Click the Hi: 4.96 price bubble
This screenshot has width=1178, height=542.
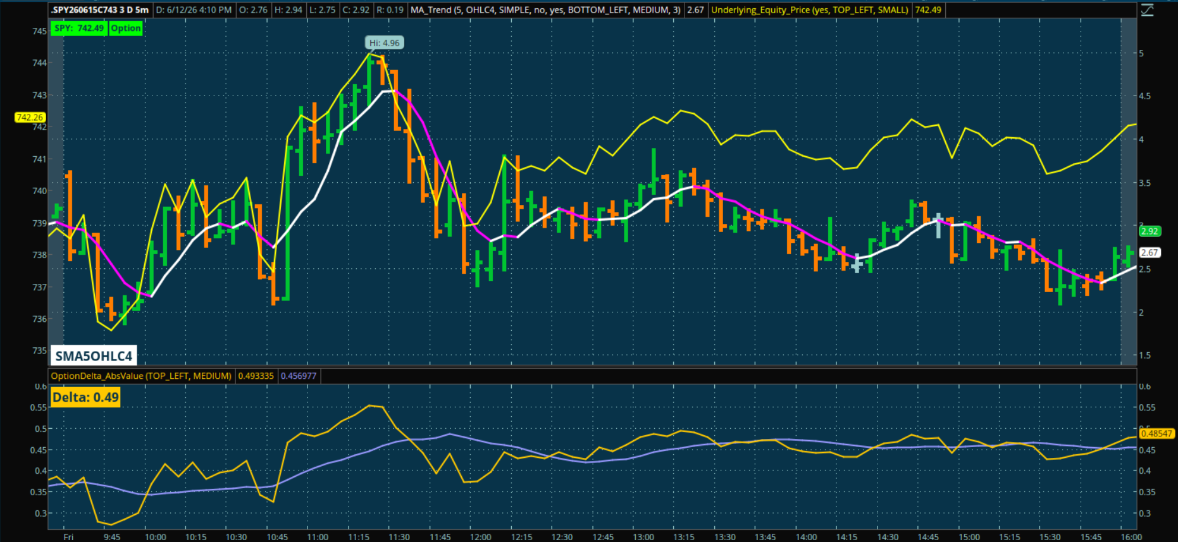click(x=385, y=43)
